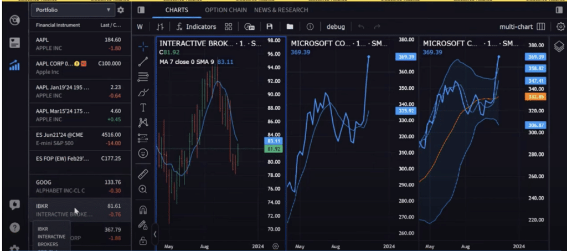Select AAPL Jan19'24 195 option row
This screenshot has height=251, width=567.
tap(80, 91)
